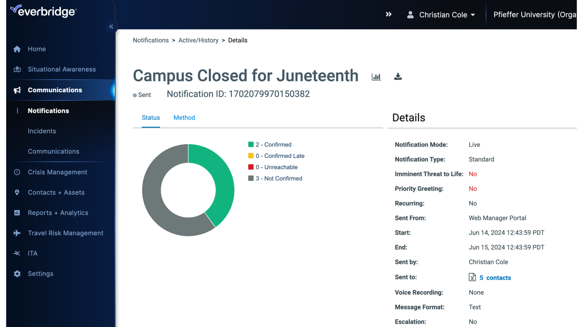The width and height of the screenshot is (583, 327).
Task: Open Incidents in the sidebar
Action: (42, 131)
